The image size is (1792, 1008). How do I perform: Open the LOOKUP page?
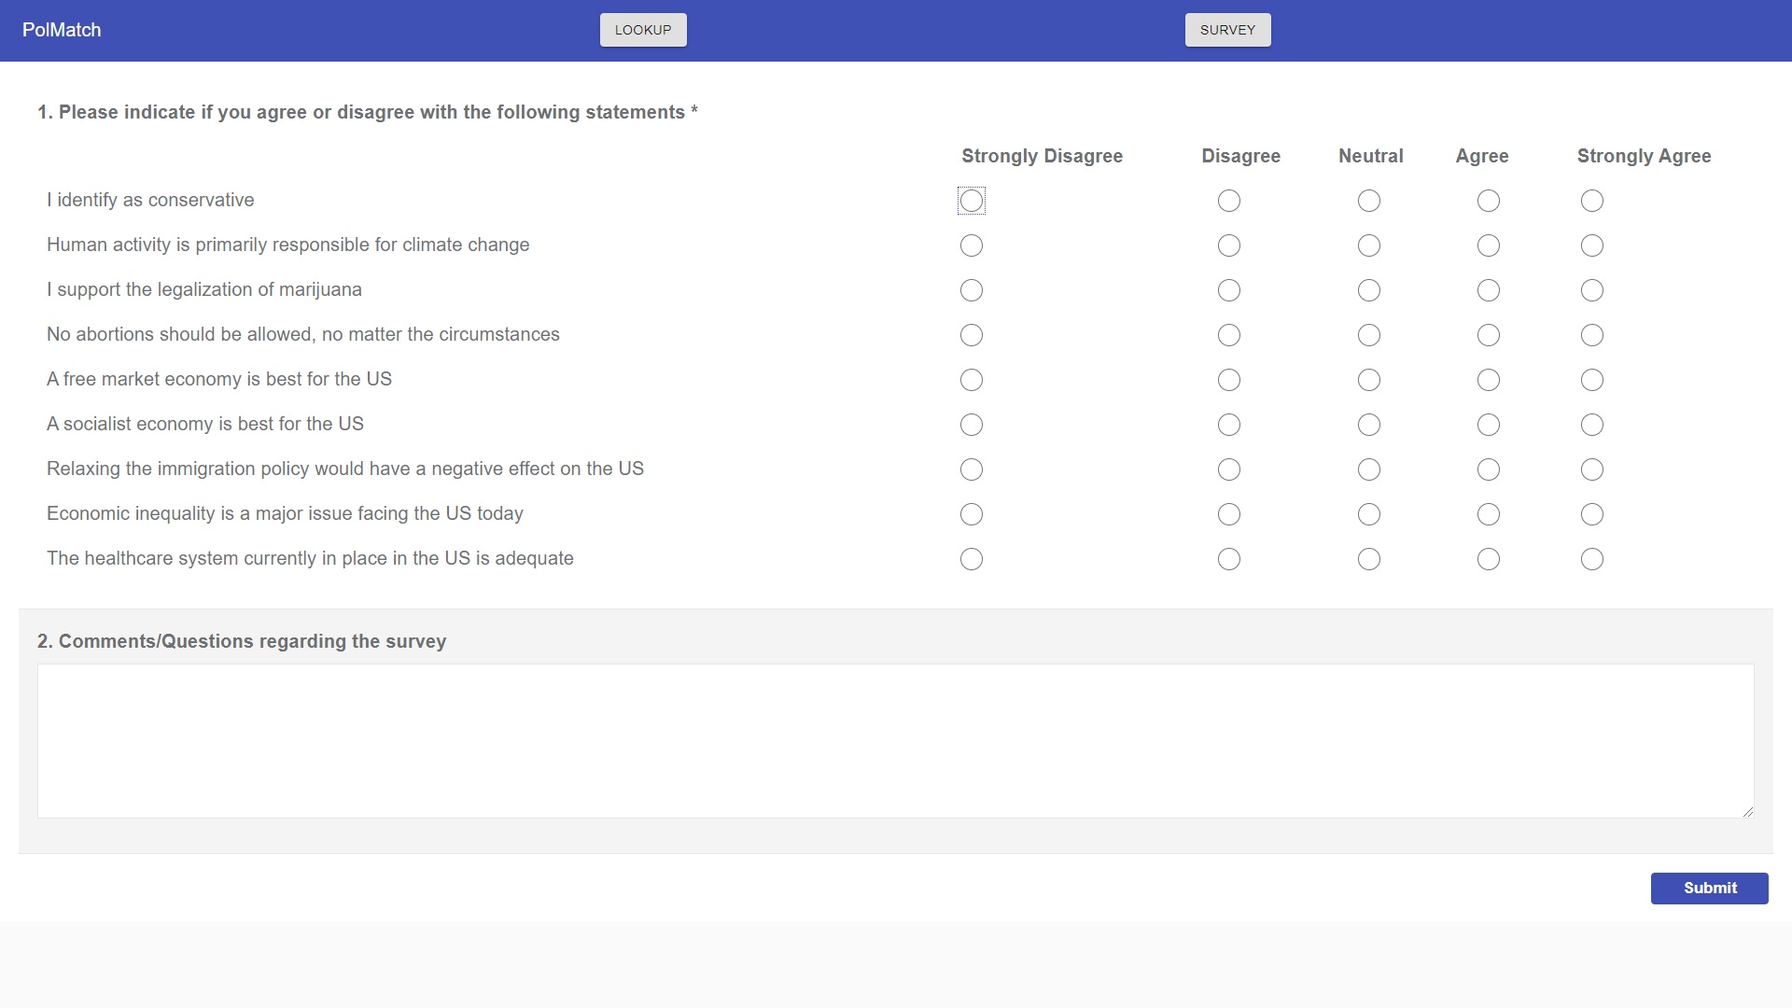point(642,30)
